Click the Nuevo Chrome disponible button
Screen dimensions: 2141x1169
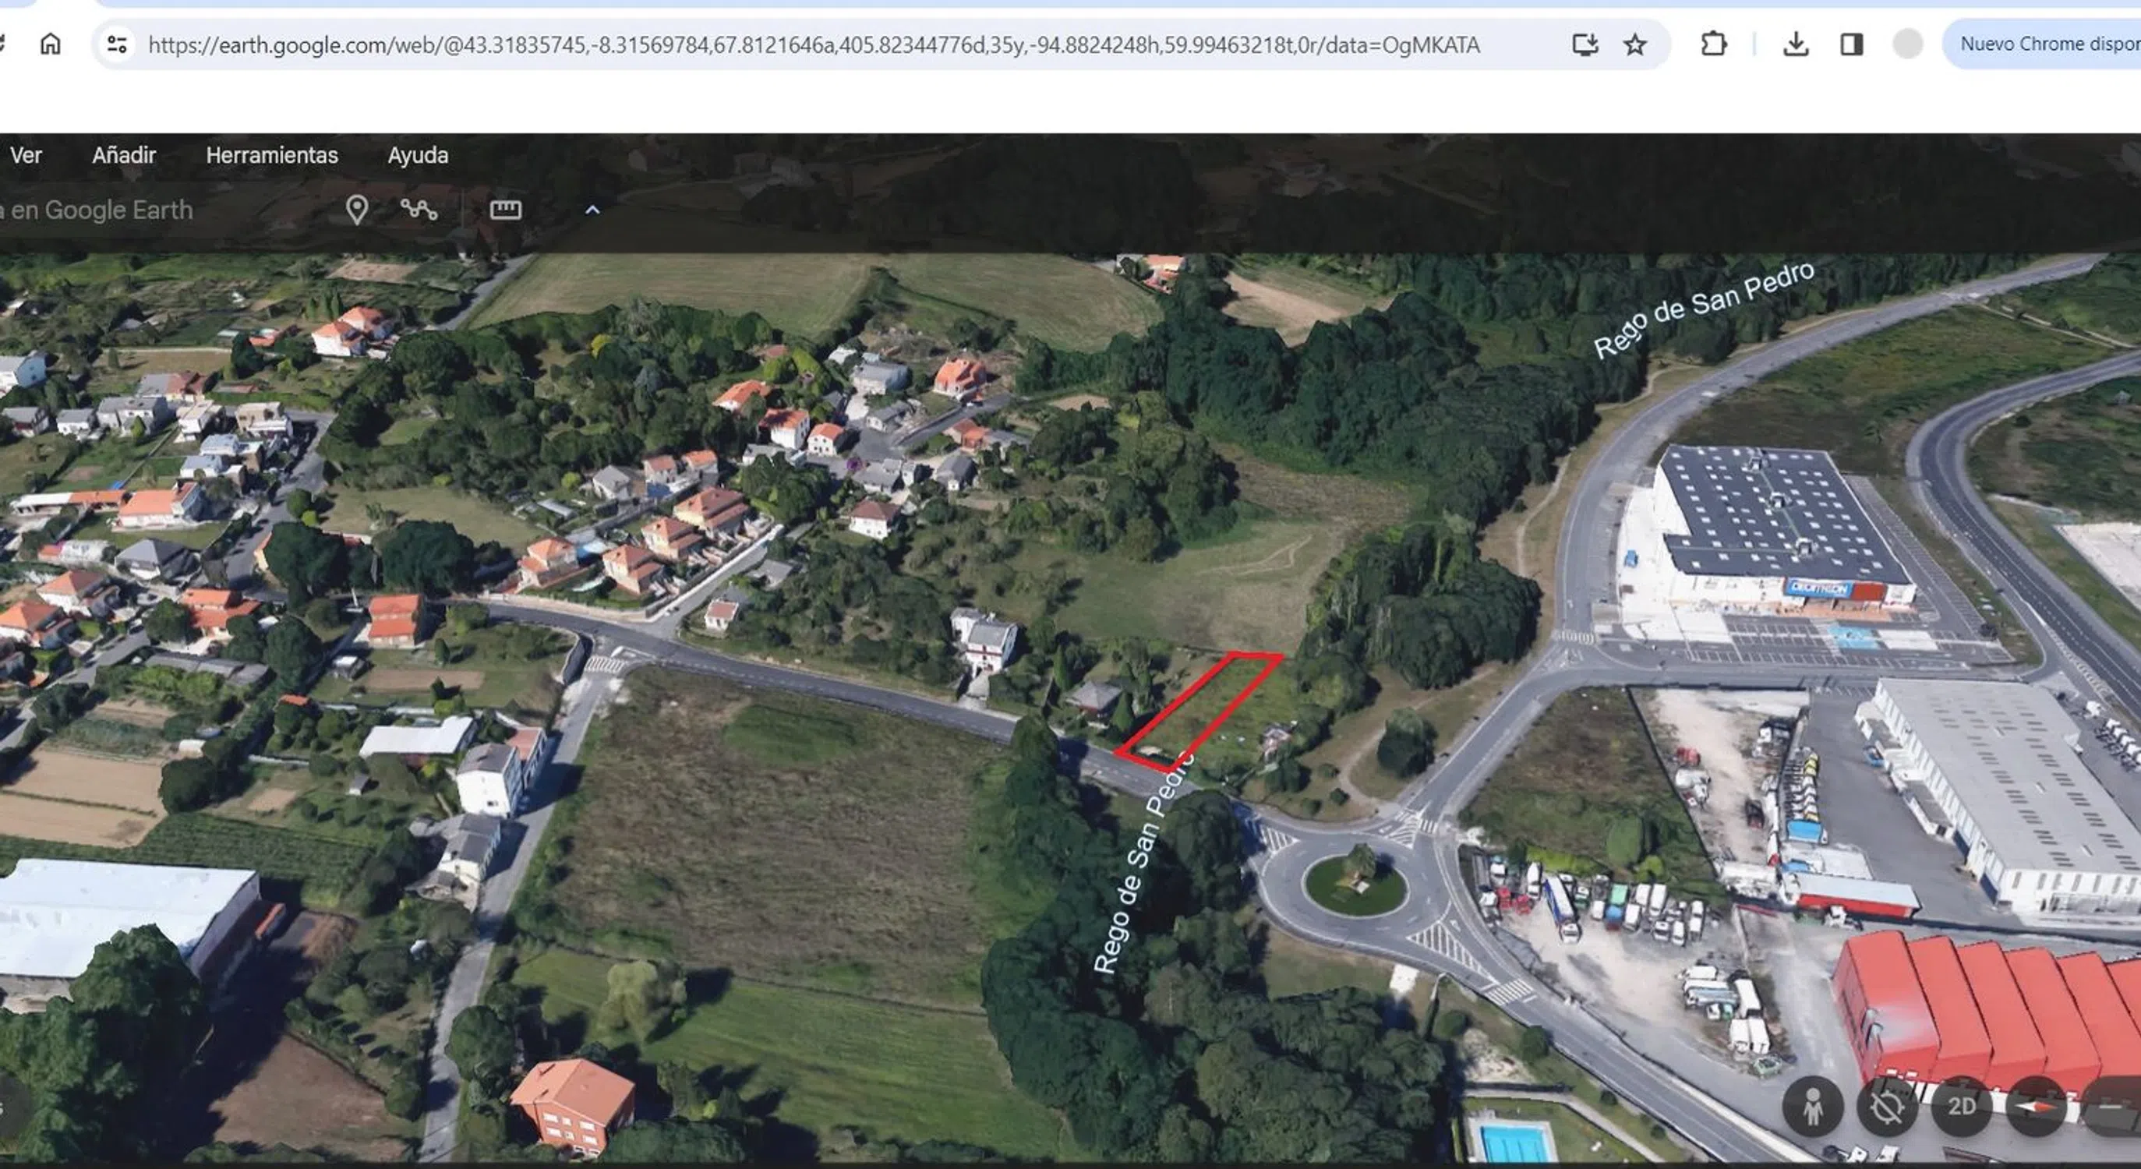[2044, 44]
